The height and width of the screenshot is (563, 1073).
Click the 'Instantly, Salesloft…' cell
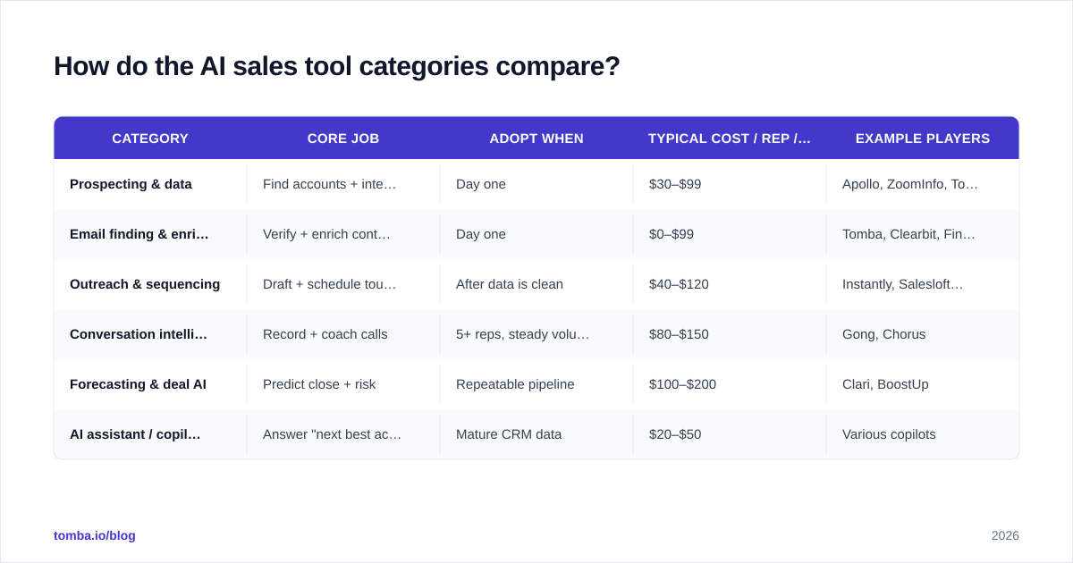point(923,284)
